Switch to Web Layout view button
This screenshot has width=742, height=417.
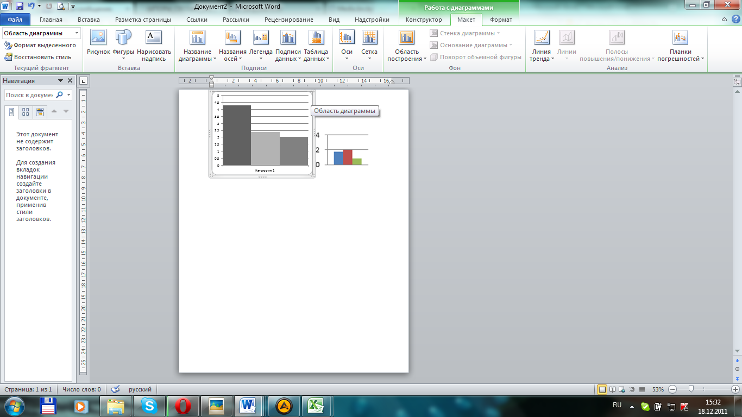point(622,389)
